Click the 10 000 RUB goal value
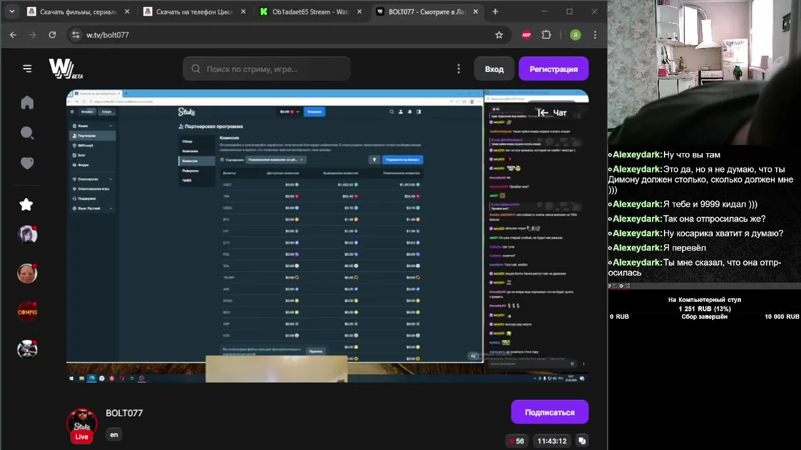Viewport: 801px width, 450px height. point(782,317)
